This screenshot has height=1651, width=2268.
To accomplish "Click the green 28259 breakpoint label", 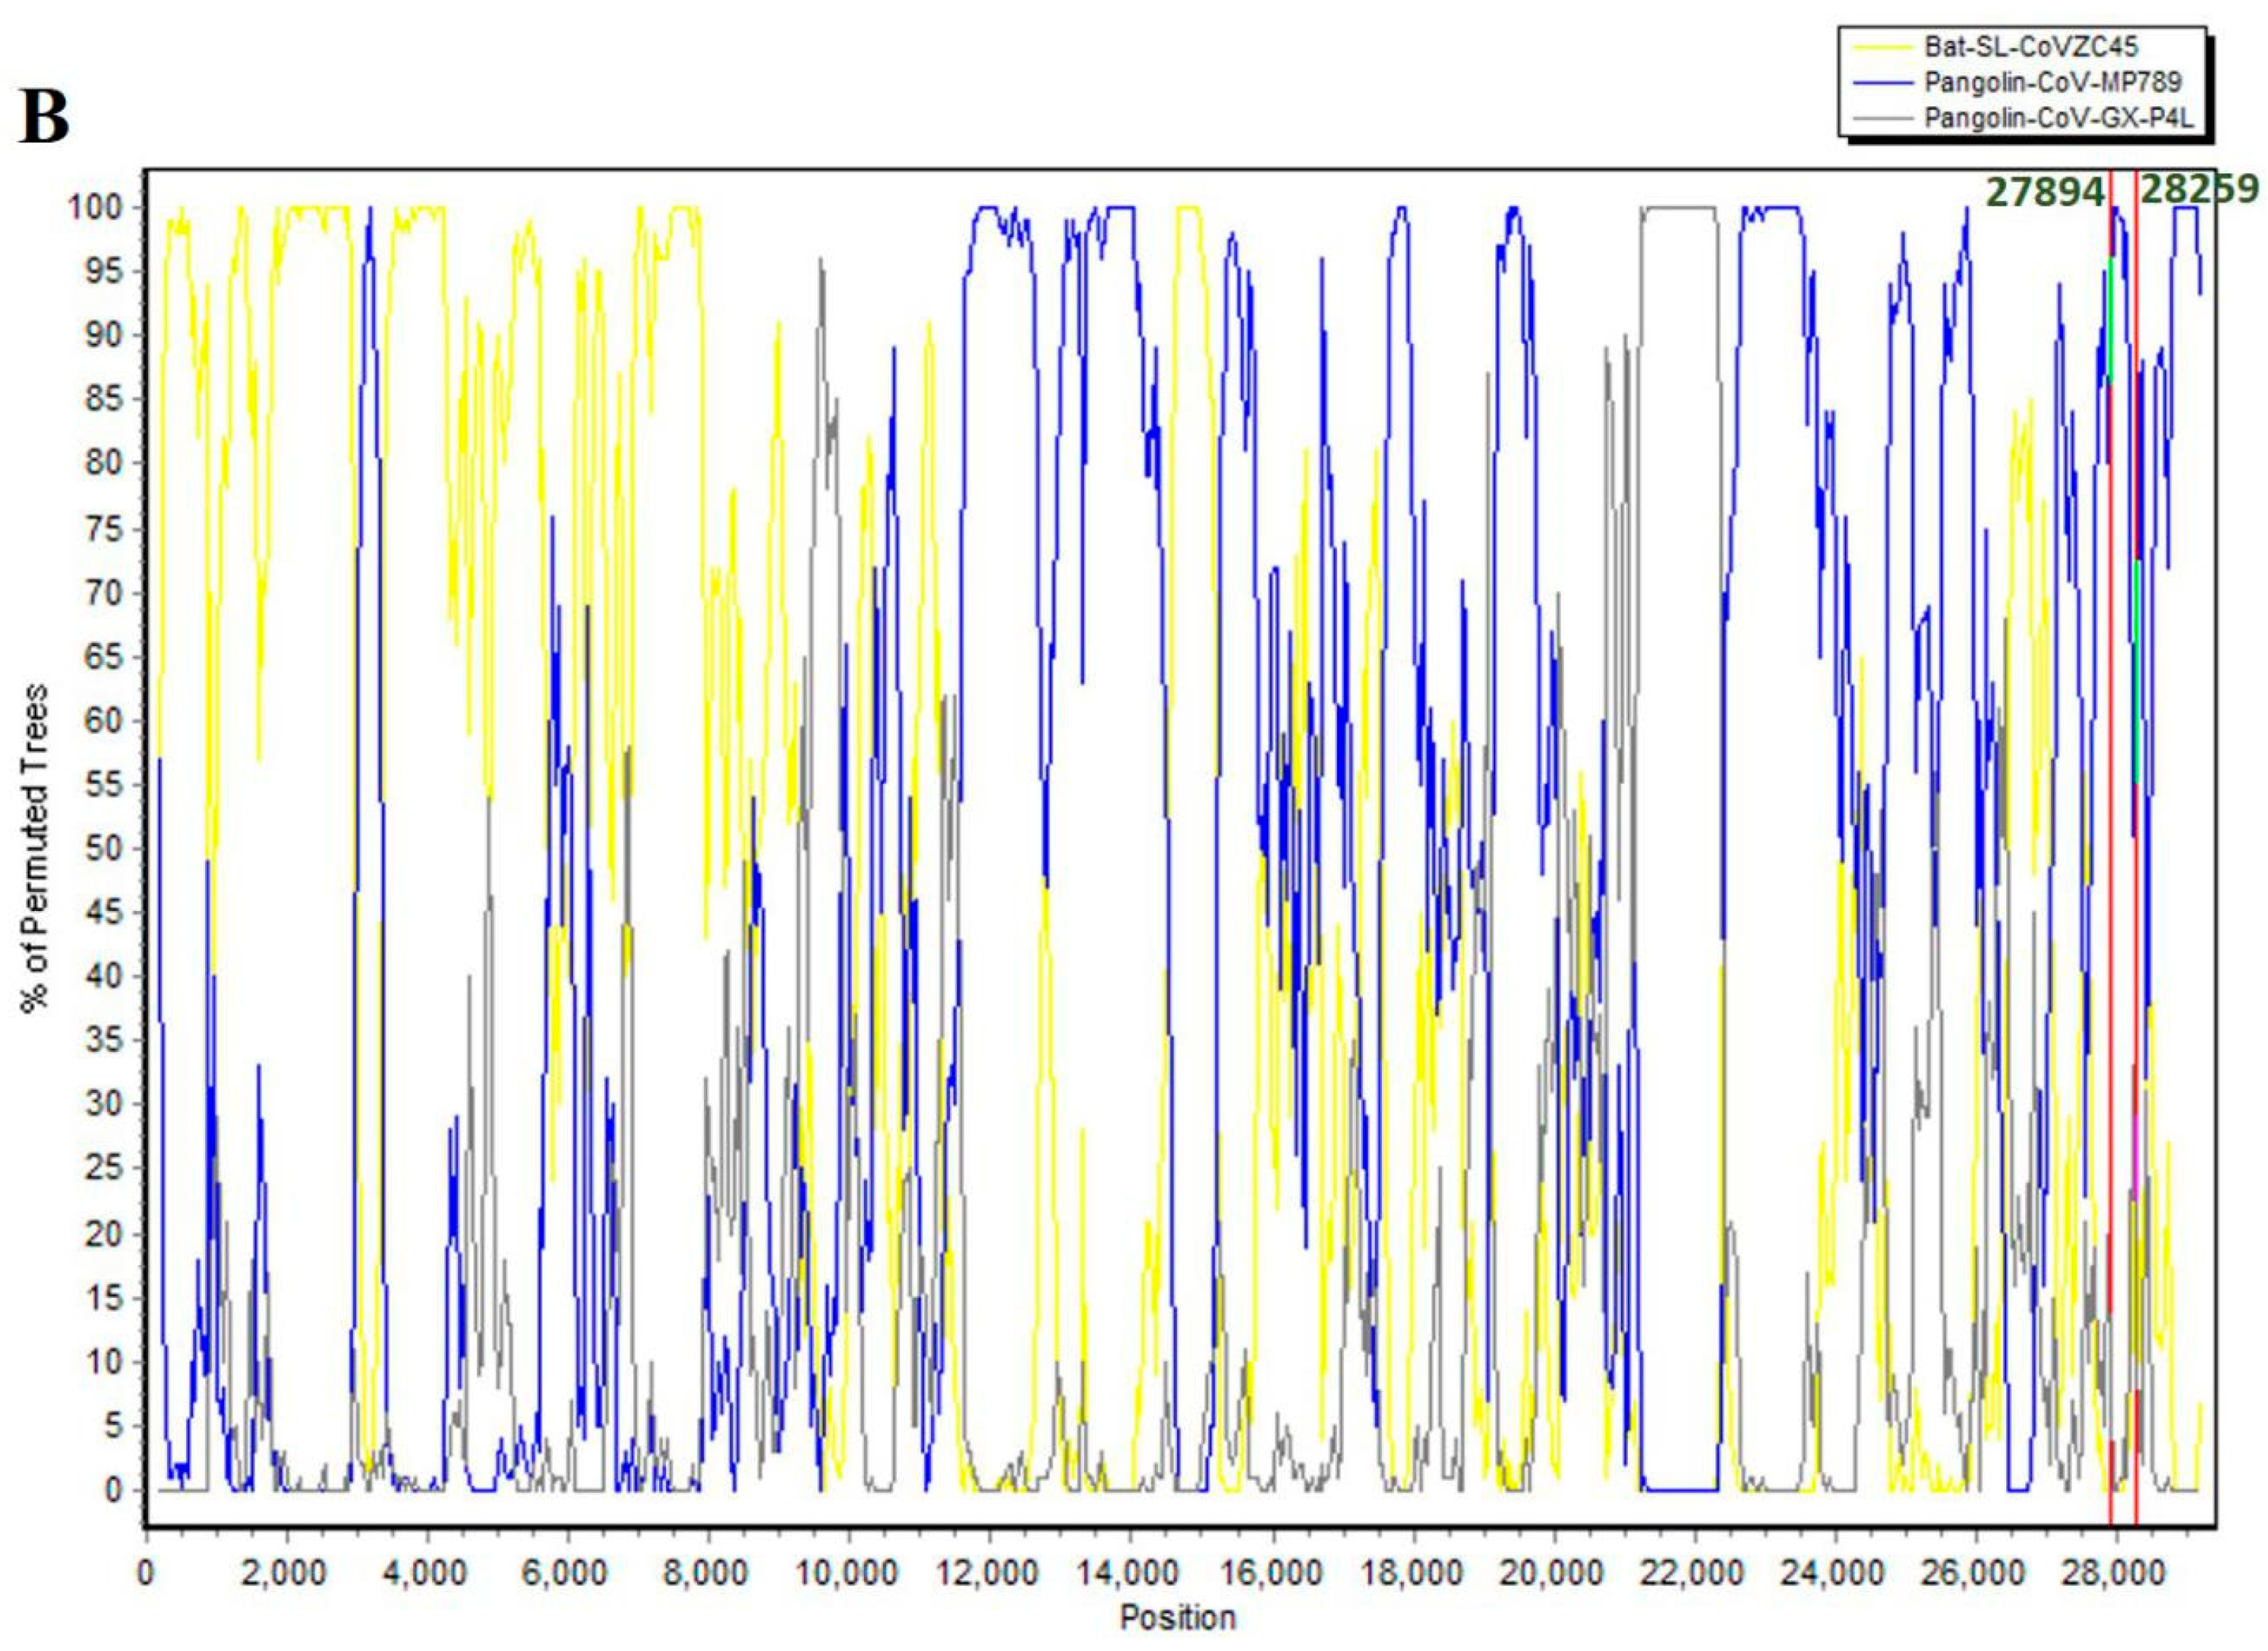I will [x=2199, y=188].
